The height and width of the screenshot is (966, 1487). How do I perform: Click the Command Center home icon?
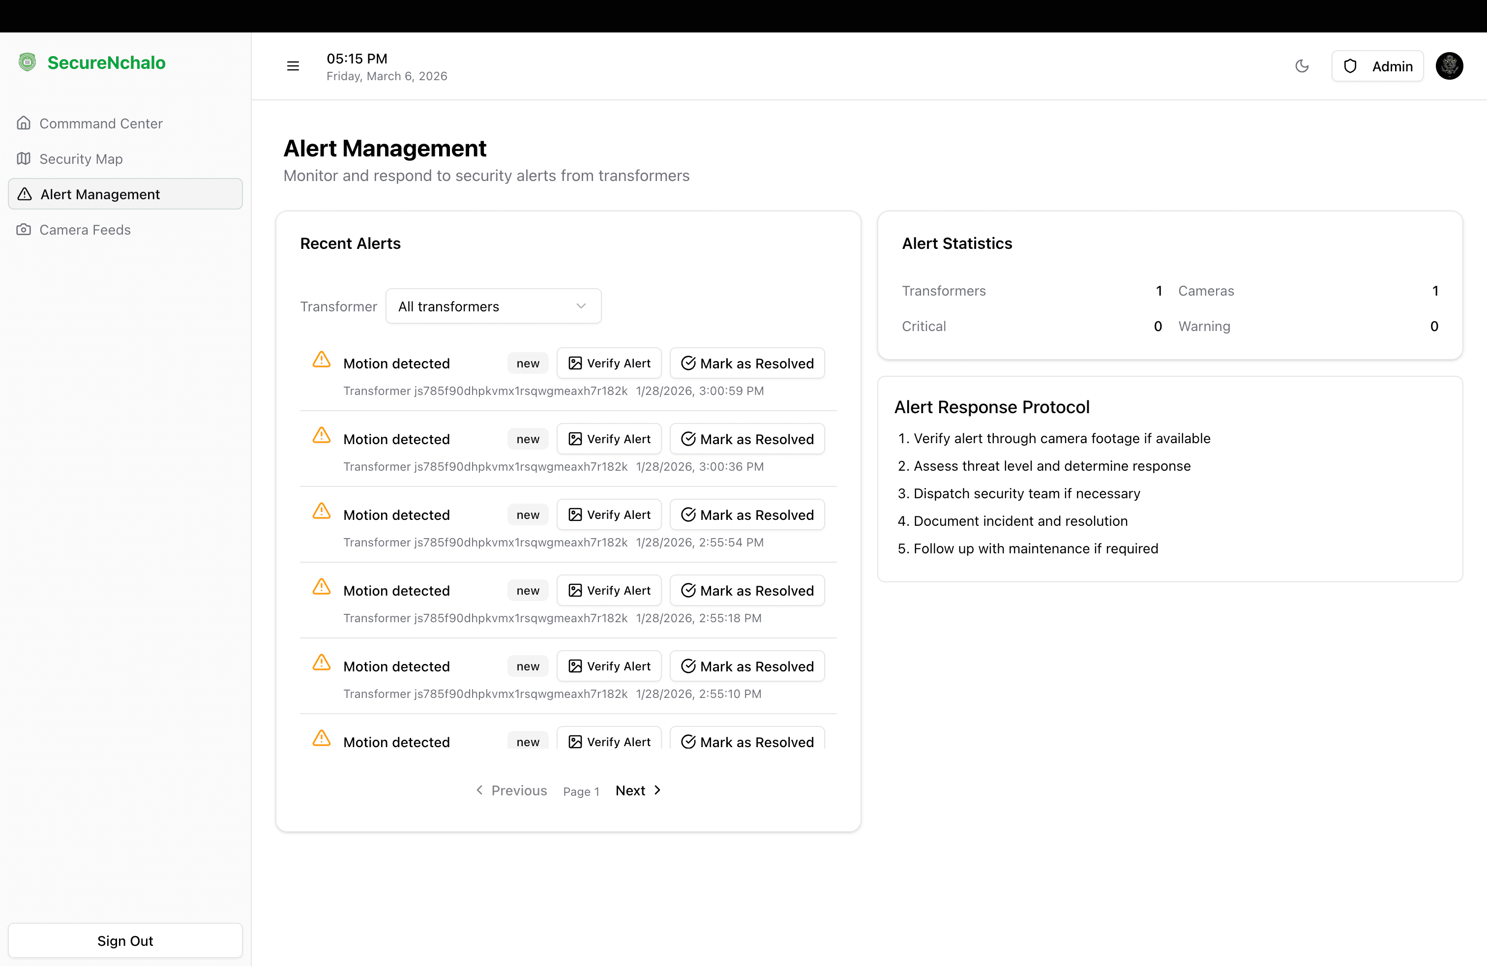tap(24, 123)
